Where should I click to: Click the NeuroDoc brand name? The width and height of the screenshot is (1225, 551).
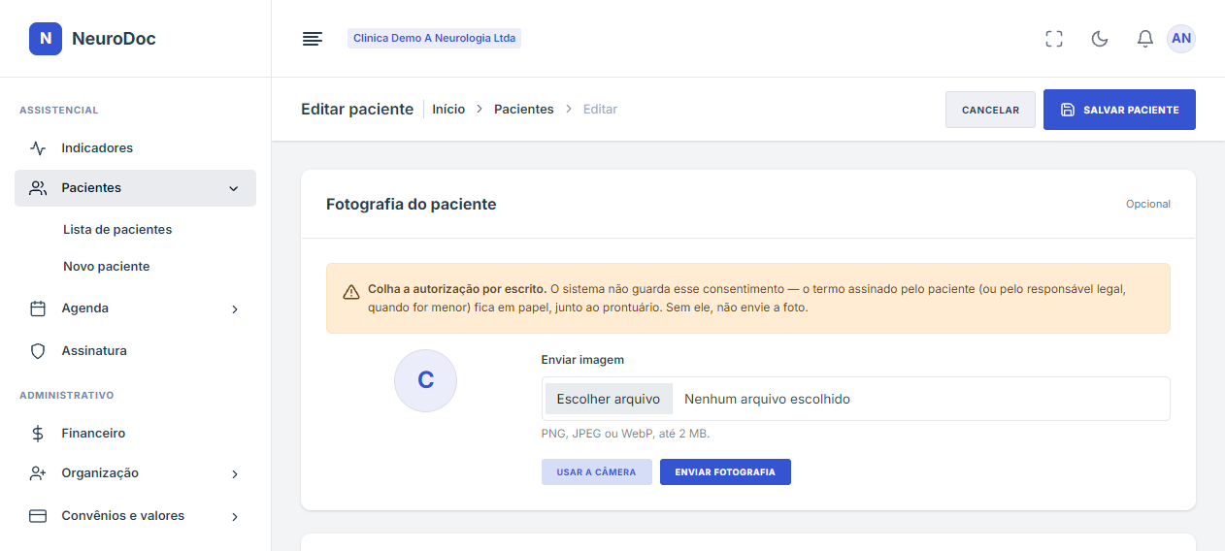pyautogui.click(x=114, y=39)
